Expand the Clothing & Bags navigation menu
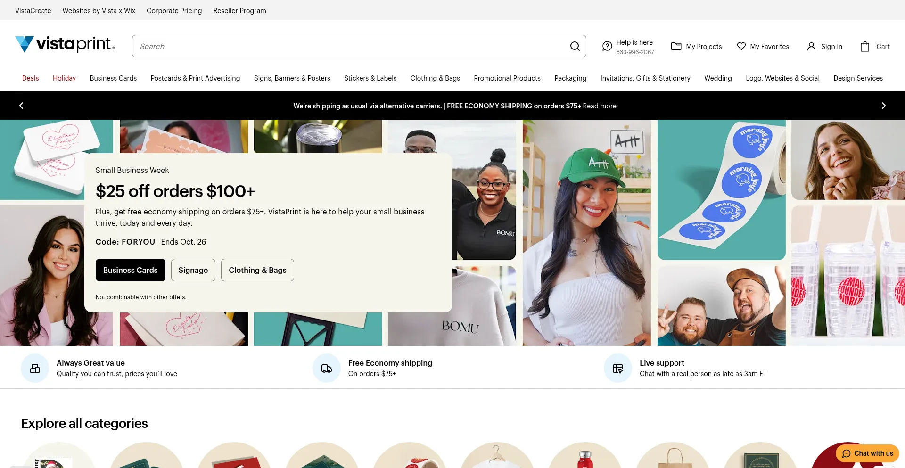The height and width of the screenshot is (468, 905). pyautogui.click(x=435, y=78)
